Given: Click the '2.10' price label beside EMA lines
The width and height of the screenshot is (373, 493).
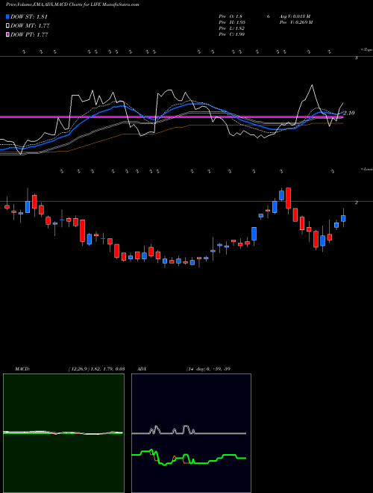Looking at the screenshot, I should (x=349, y=113).
